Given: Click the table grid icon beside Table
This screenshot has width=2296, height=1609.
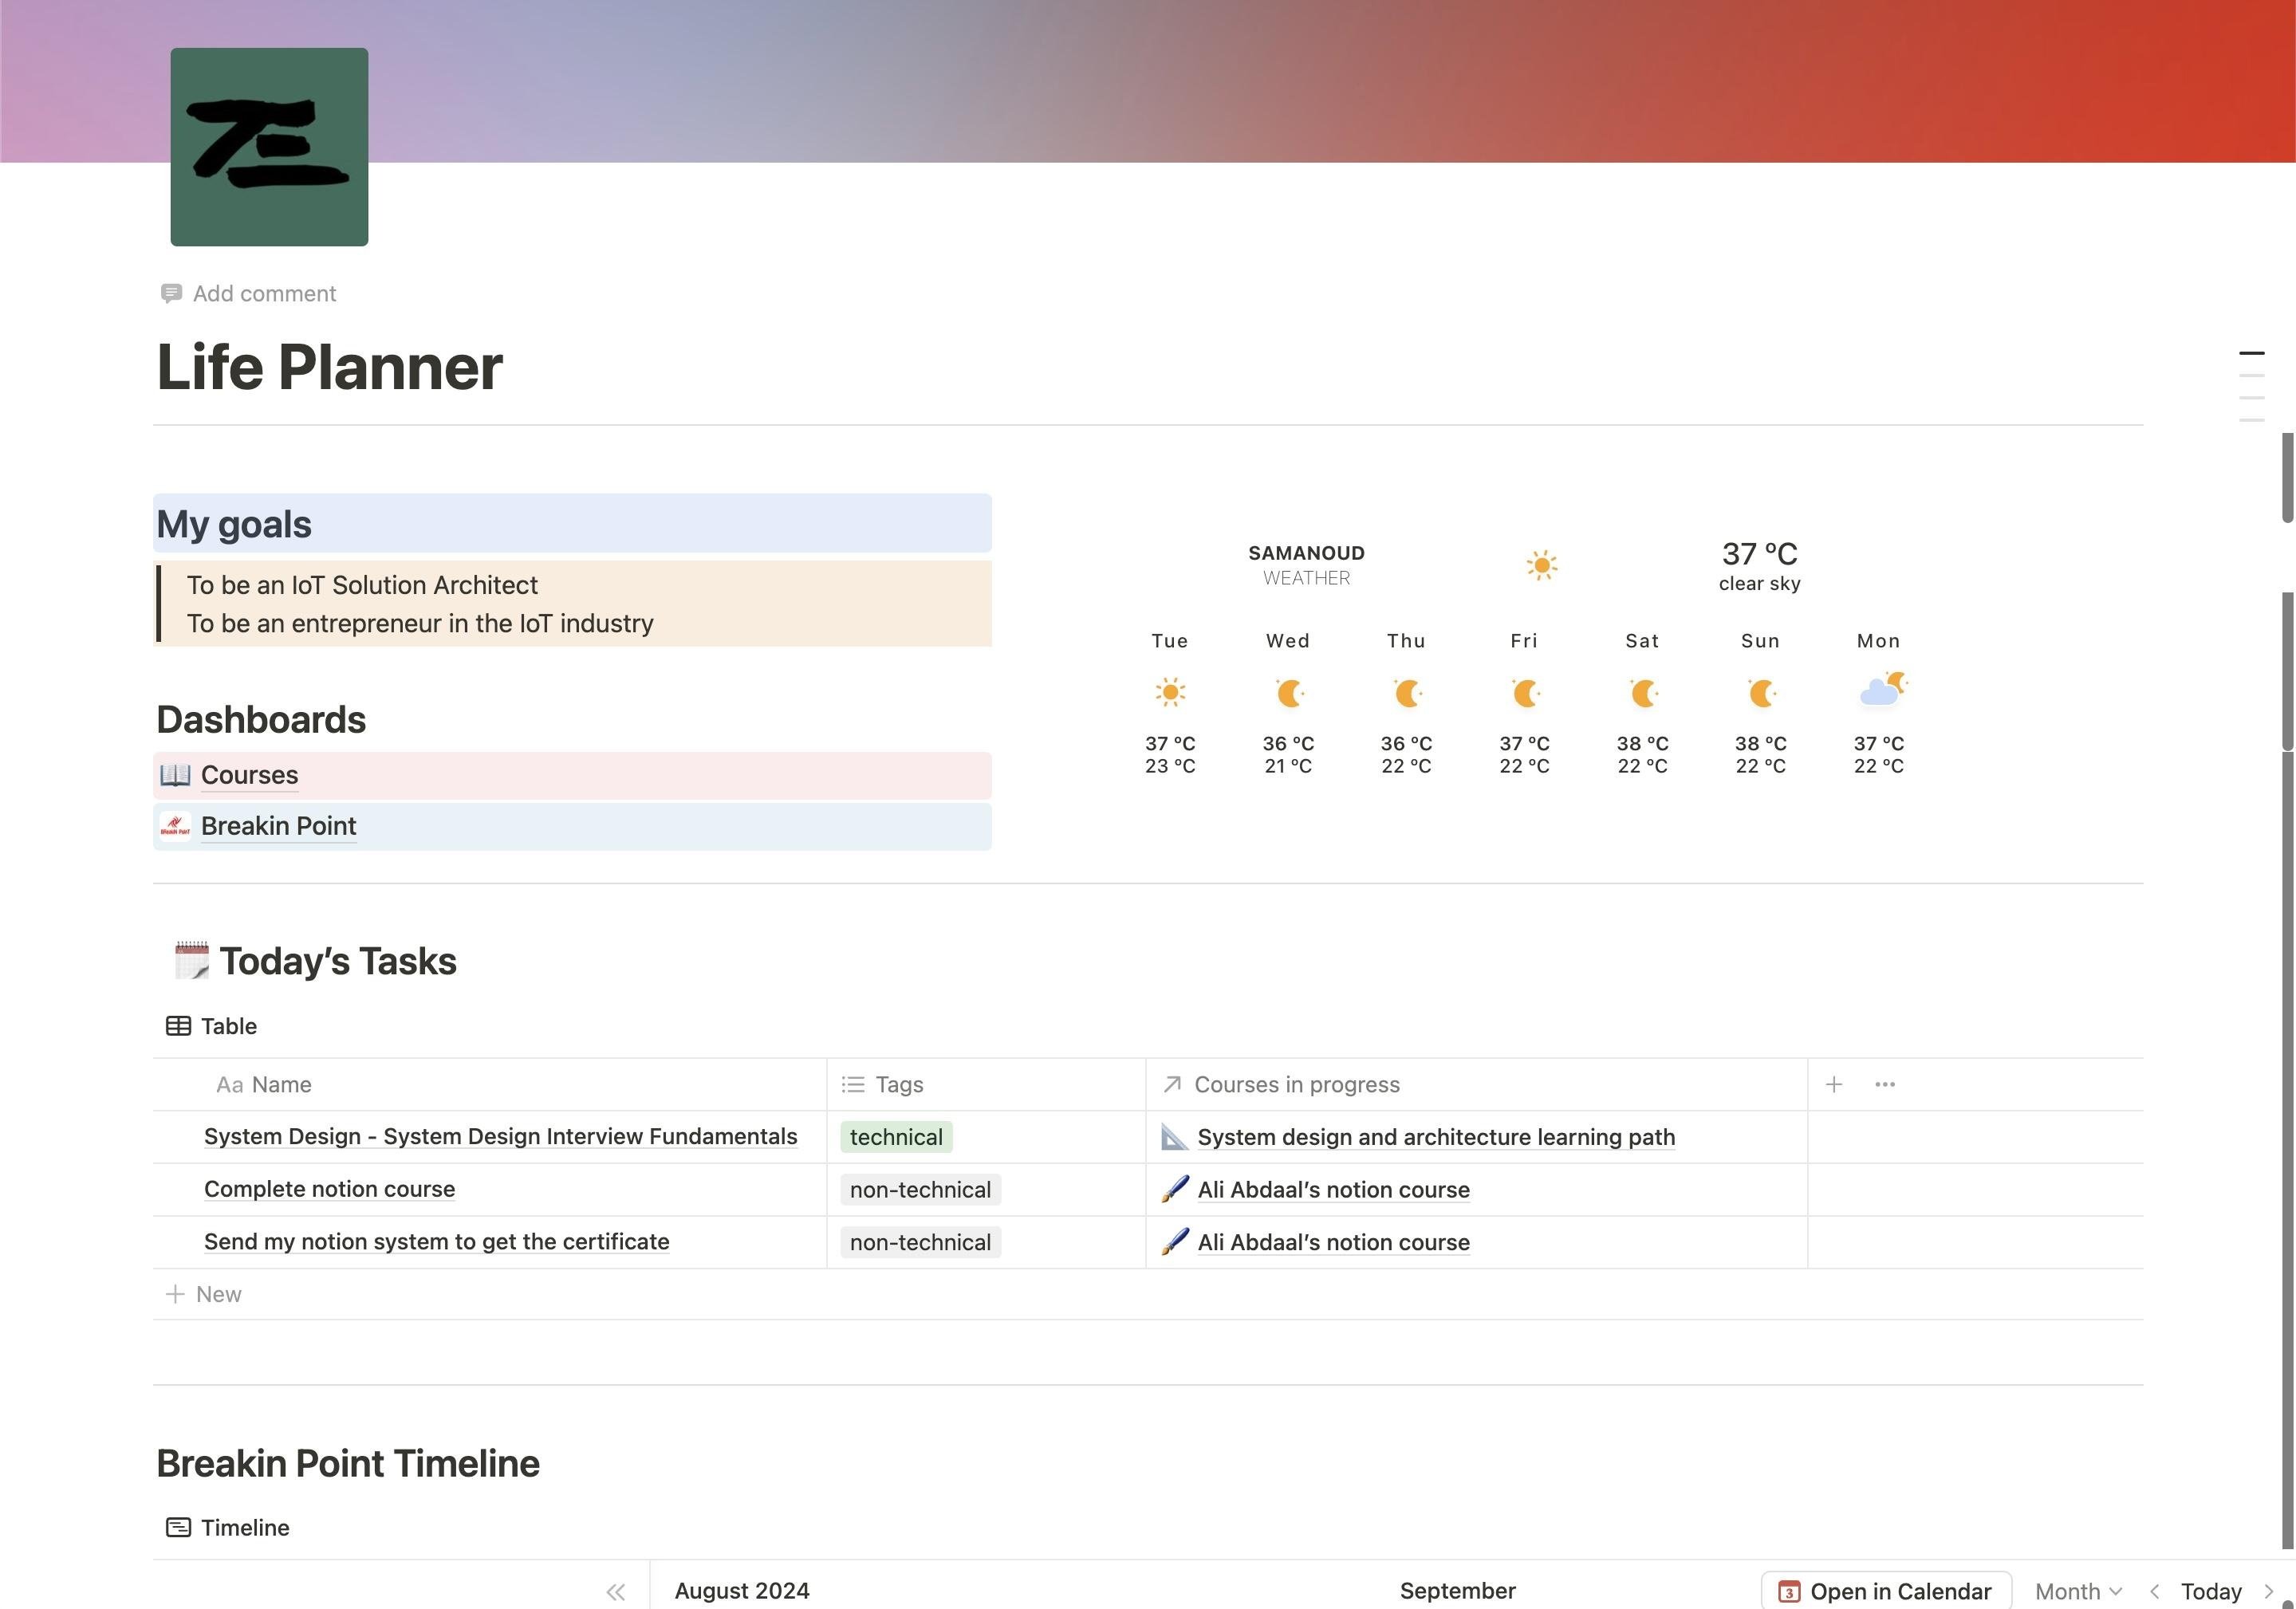Looking at the screenshot, I should point(179,1026).
